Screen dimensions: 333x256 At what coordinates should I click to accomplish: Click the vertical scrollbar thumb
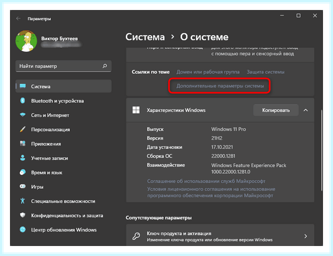[x=322, y=150]
